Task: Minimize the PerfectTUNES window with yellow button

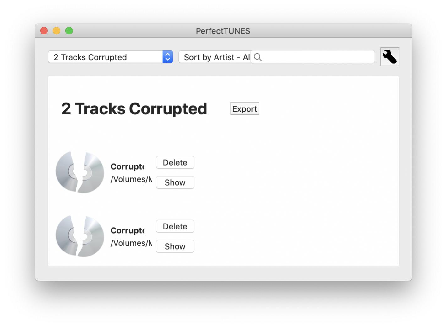Action: pyautogui.click(x=57, y=31)
